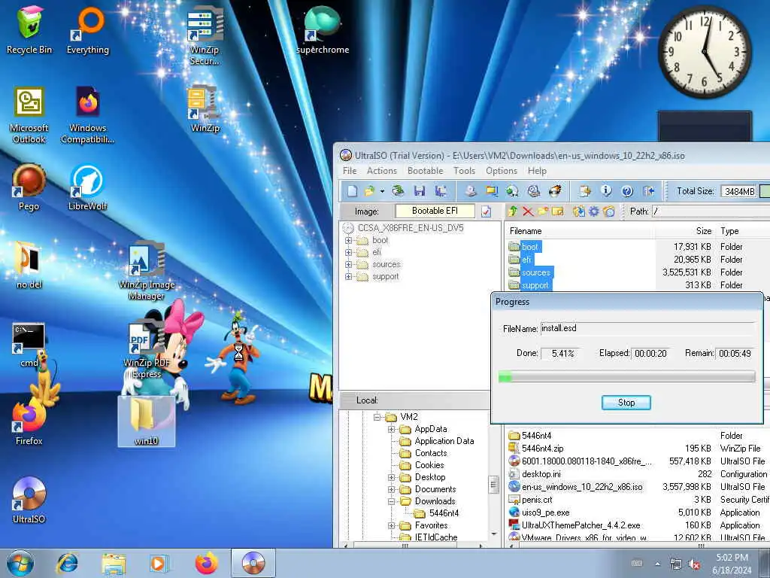Expand the AppData folder in the Local tree

point(391,430)
